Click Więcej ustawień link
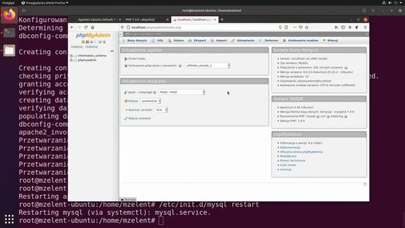405x228 pixels. pos(139,118)
